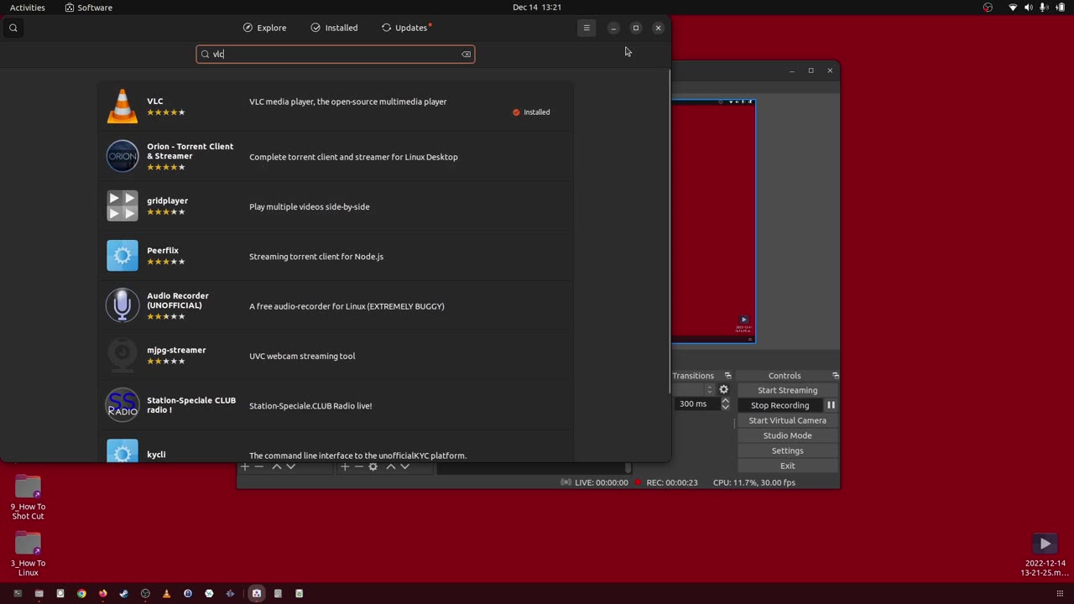Open the Software app menu in top bar
The image size is (1074, 604).
click(89, 8)
